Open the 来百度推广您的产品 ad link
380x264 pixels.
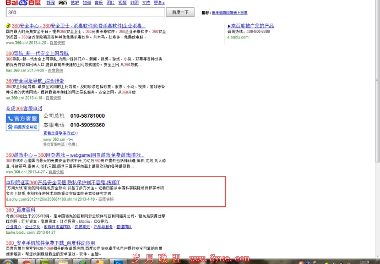tap(251, 26)
